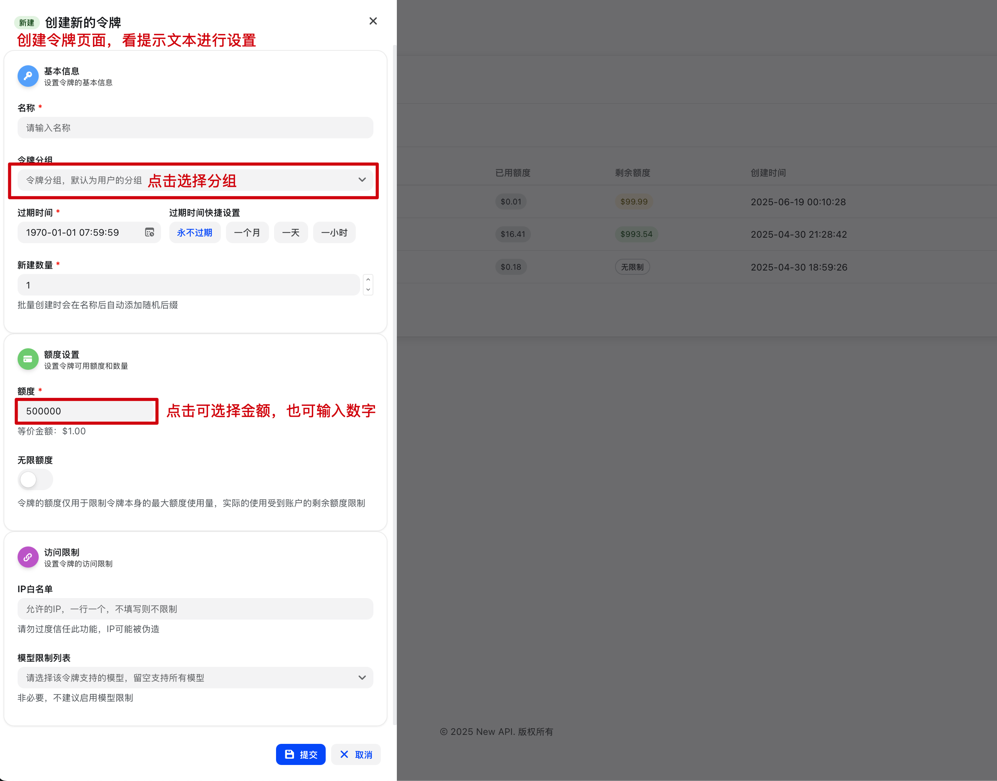
Task: Click the 无限制 remaining quota tag
Action: click(x=632, y=267)
